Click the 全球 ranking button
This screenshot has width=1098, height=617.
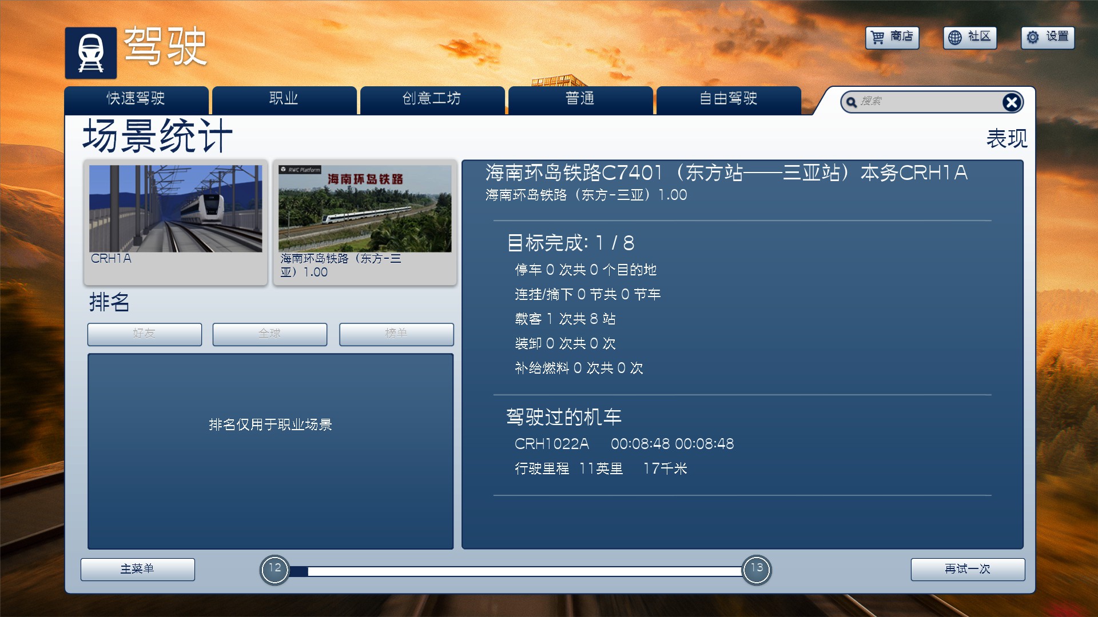coord(270,334)
